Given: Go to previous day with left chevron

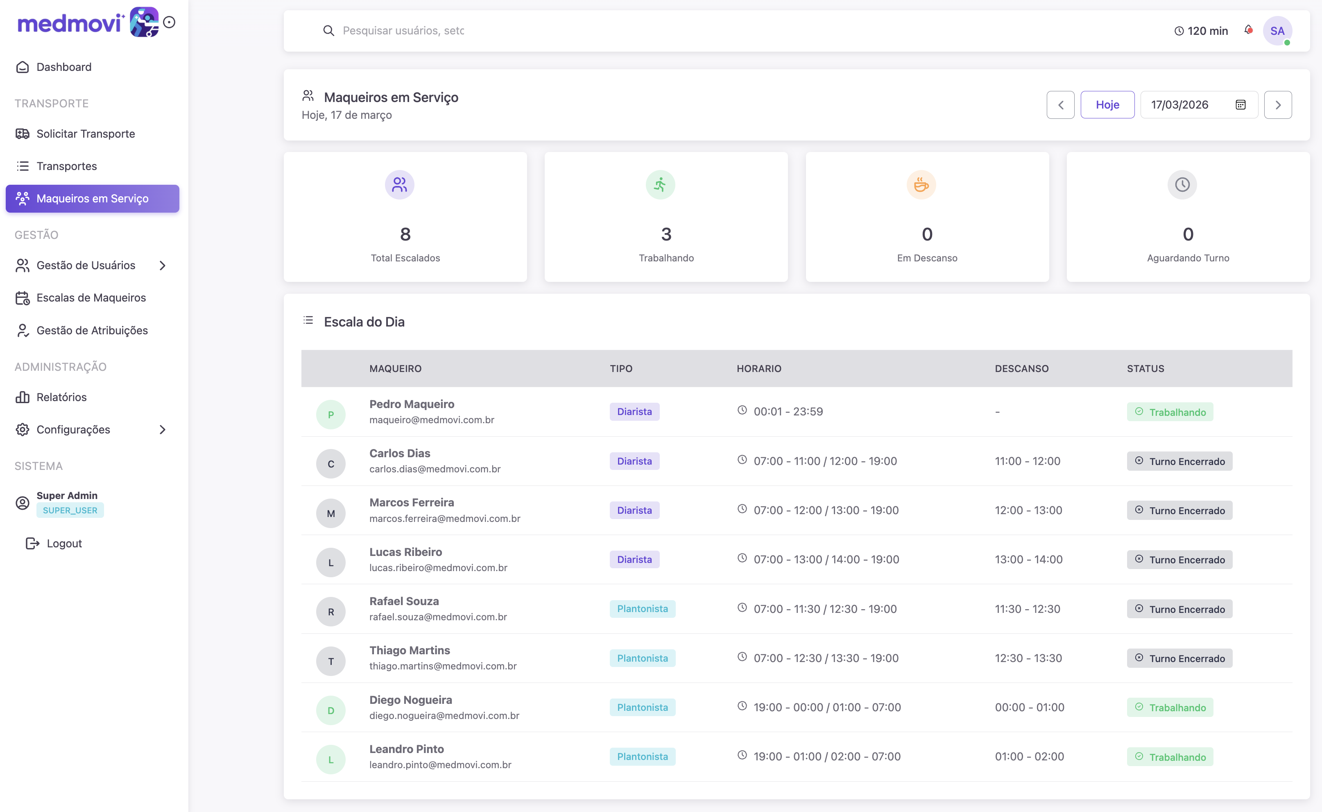Looking at the screenshot, I should pyautogui.click(x=1061, y=105).
